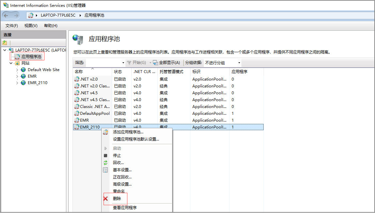Click the red X Delete icon in context menu
Image resolution: width=375 pixels, height=213 pixels.
click(106, 198)
